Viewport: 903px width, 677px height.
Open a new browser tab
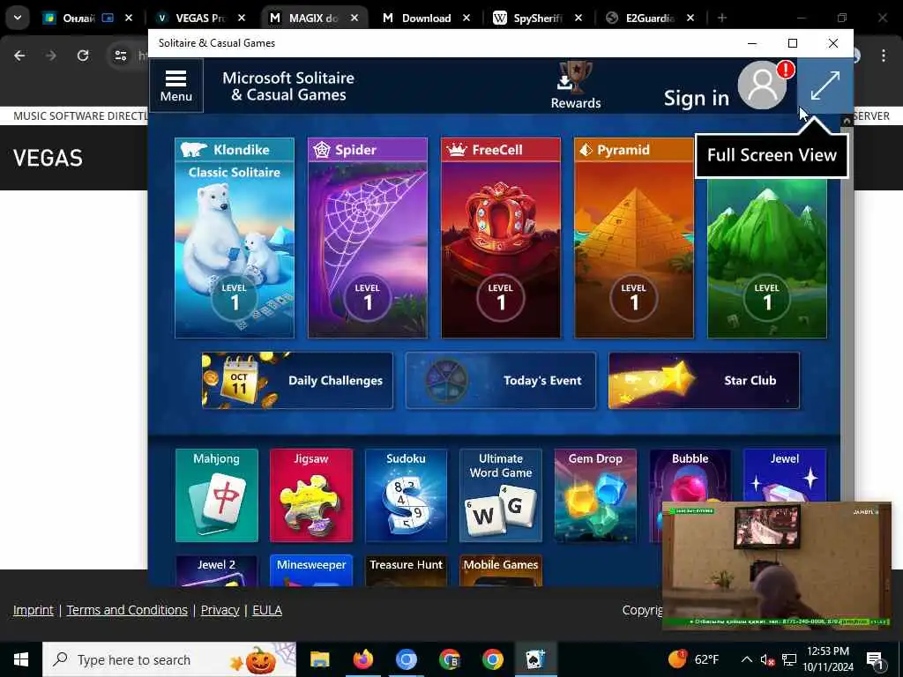click(x=721, y=18)
